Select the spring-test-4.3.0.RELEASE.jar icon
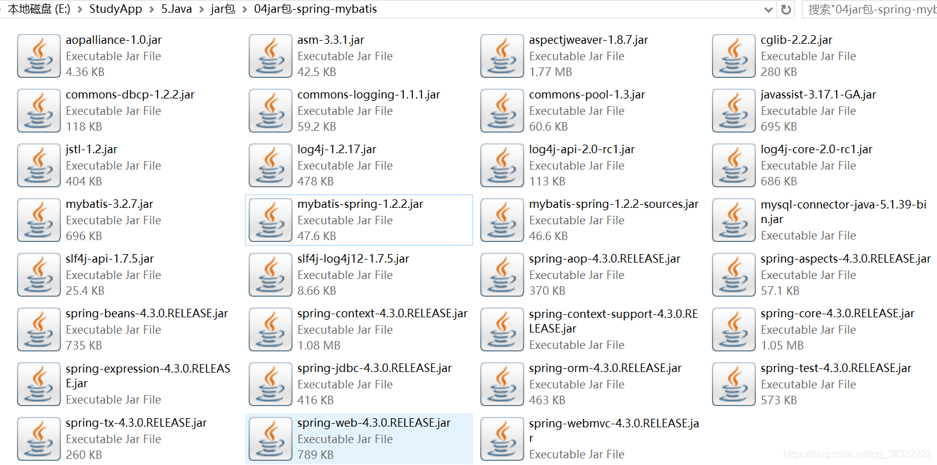This screenshot has width=937, height=465. pyautogui.click(x=734, y=384)
